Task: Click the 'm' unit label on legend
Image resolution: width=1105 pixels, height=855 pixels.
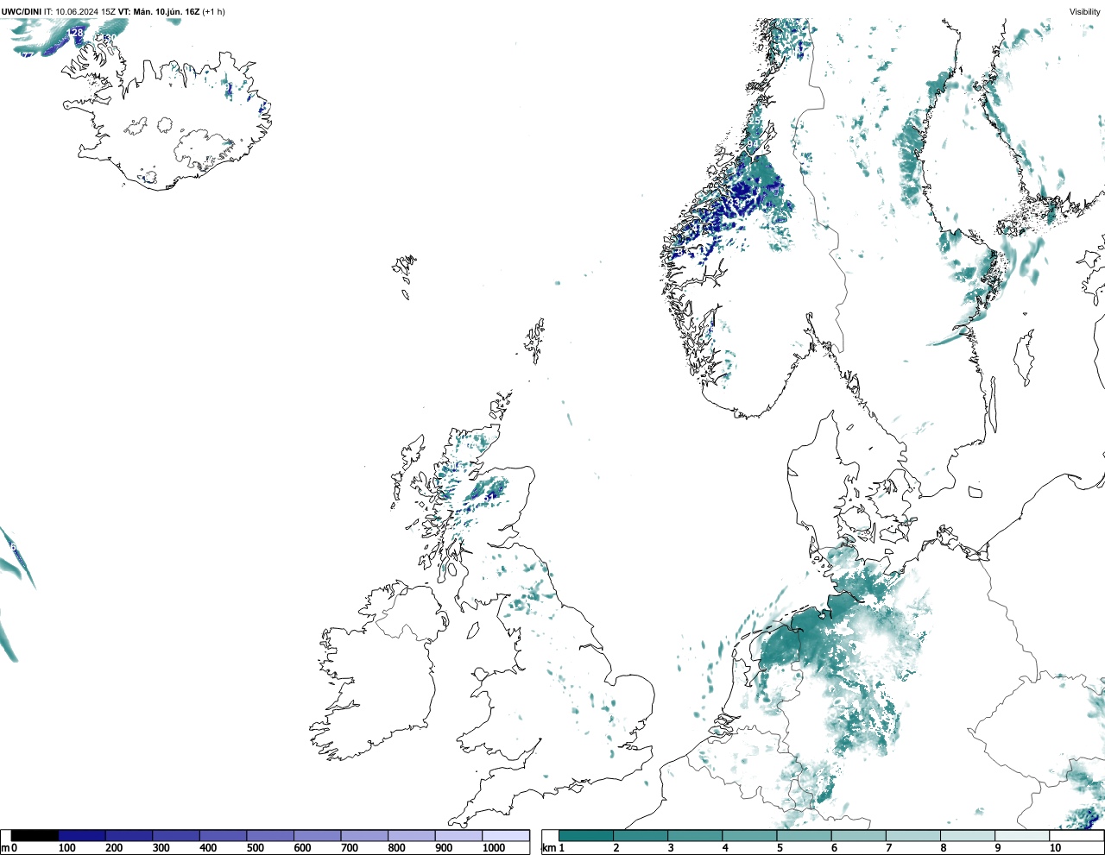Action: click(x=5, y=848)
